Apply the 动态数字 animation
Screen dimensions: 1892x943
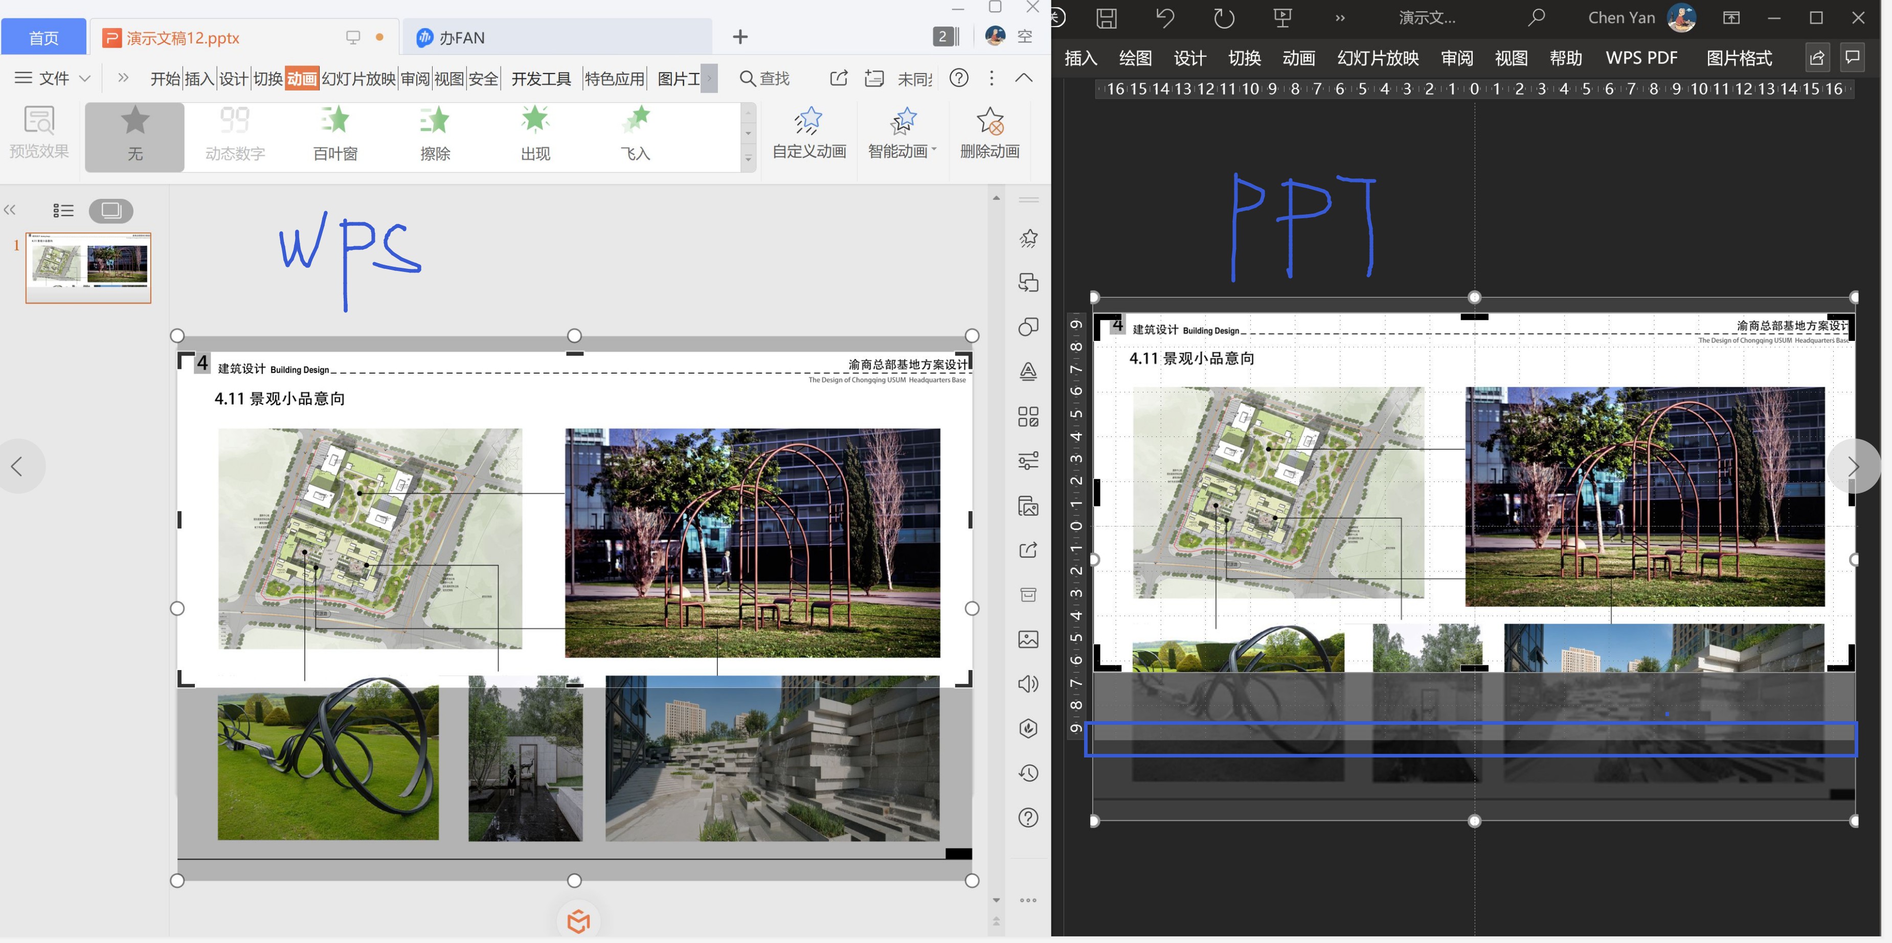click(235, 134)
